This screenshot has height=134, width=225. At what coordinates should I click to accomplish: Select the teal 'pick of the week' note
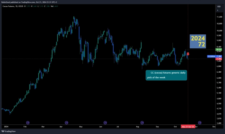click(166, 75)
